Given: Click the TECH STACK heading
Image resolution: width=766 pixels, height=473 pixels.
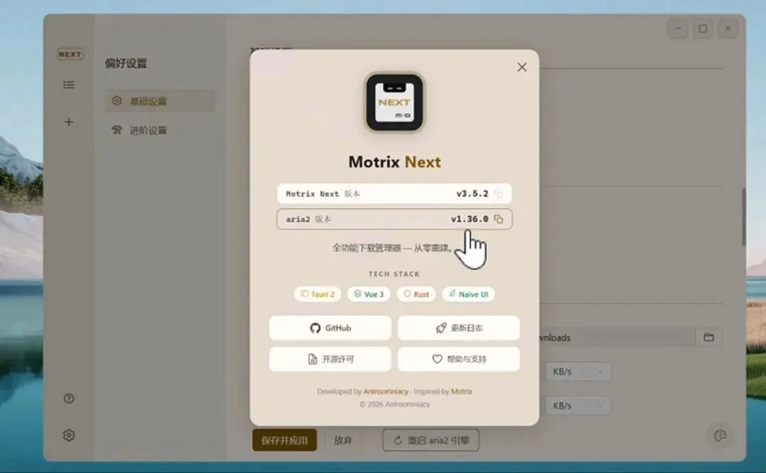Looking at the screenshot, I should tap(394, 274).
